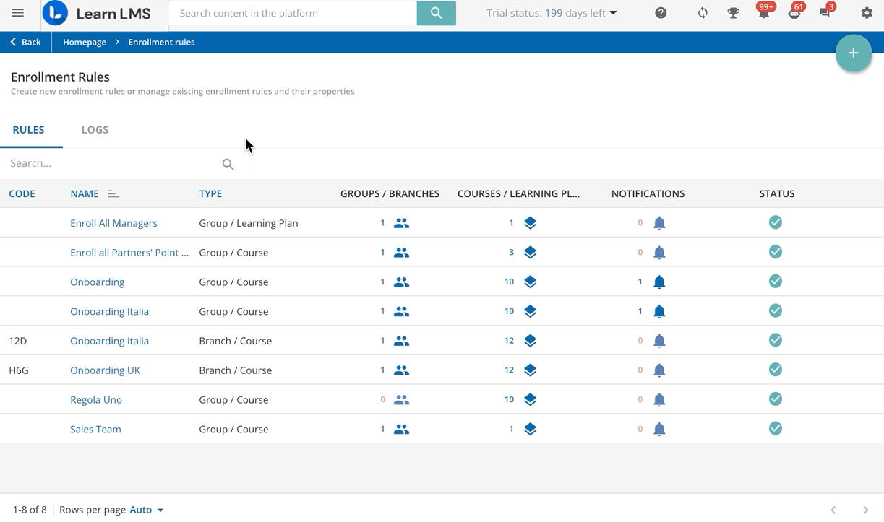Open chat messages with 3 badge

click(x=825, y=13)
